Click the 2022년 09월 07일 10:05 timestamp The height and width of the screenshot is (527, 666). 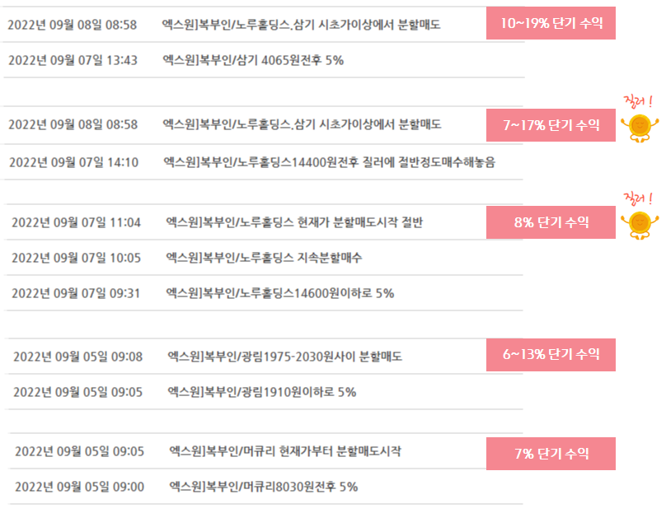click(x=76, y=258)
